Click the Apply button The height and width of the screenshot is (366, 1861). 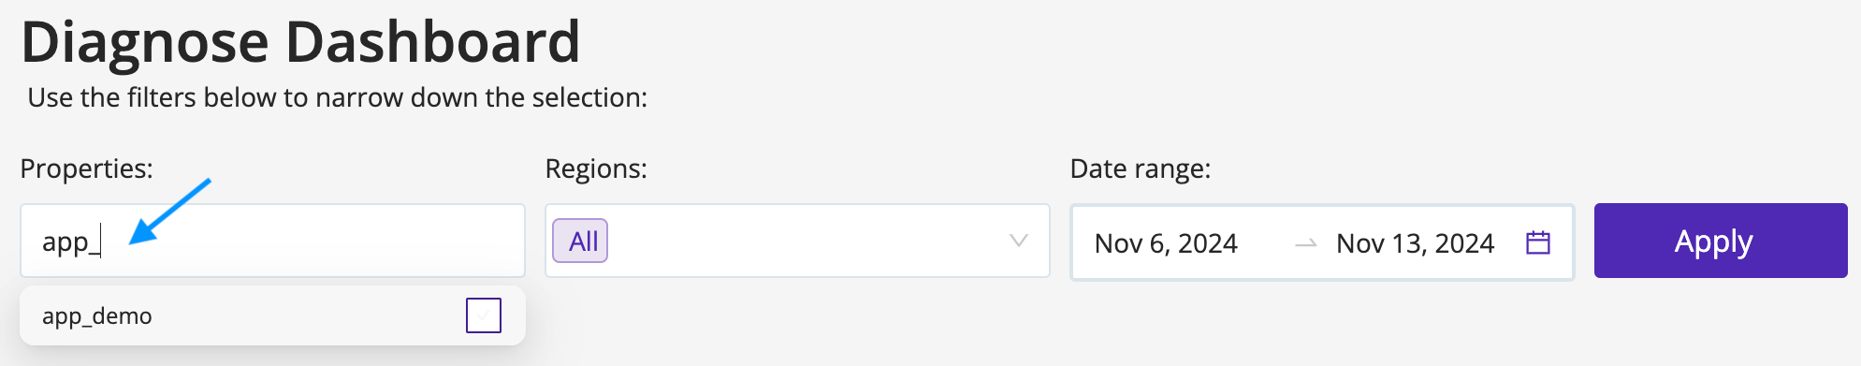[x=1721, y=241]
